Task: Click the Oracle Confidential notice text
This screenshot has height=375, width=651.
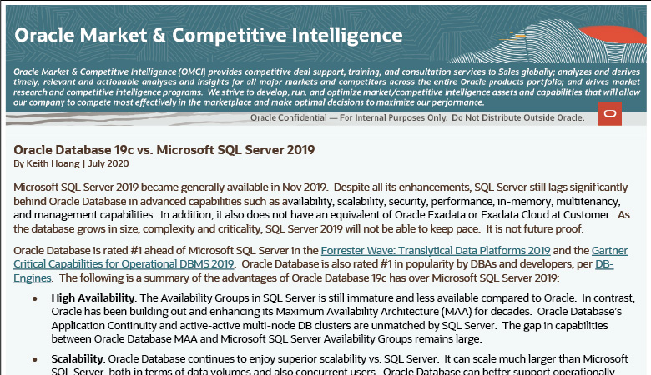Action: pos(417,118)
